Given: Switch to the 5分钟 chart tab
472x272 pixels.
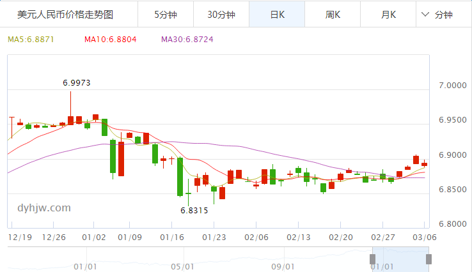Looking at the screenshot, I should (x=166, y=14).
